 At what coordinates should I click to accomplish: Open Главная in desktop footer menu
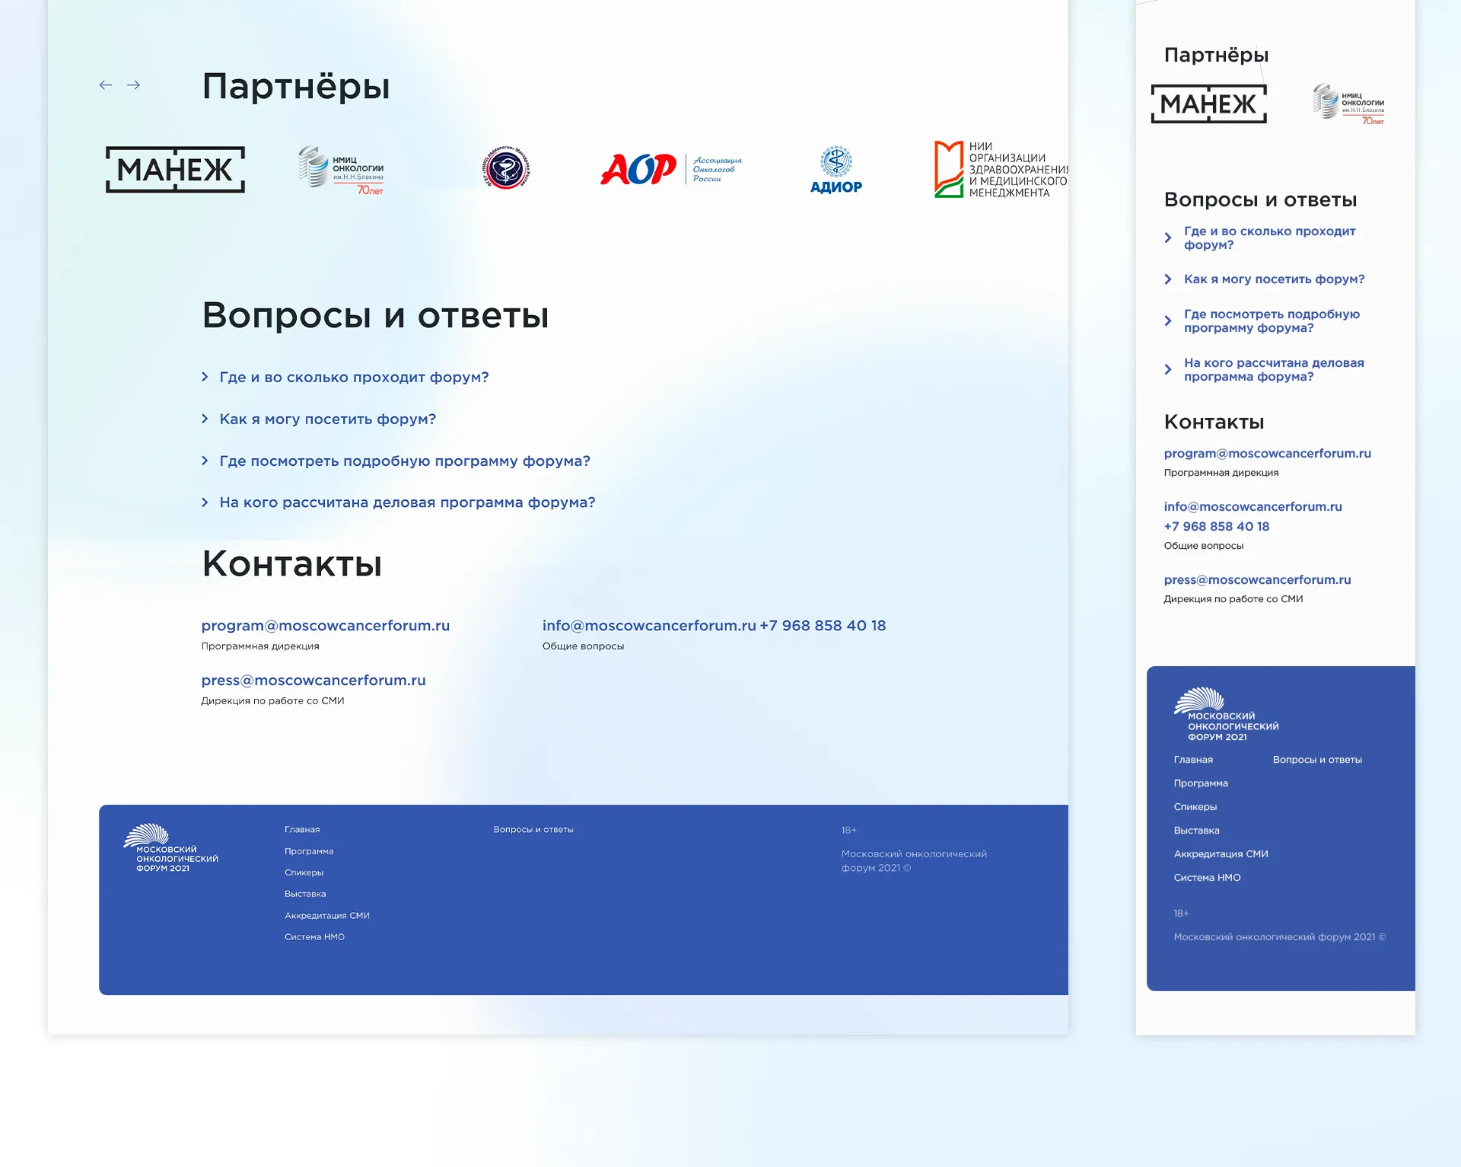302,830
